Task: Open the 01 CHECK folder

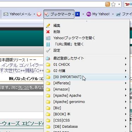Action: (x=86, y=64)
